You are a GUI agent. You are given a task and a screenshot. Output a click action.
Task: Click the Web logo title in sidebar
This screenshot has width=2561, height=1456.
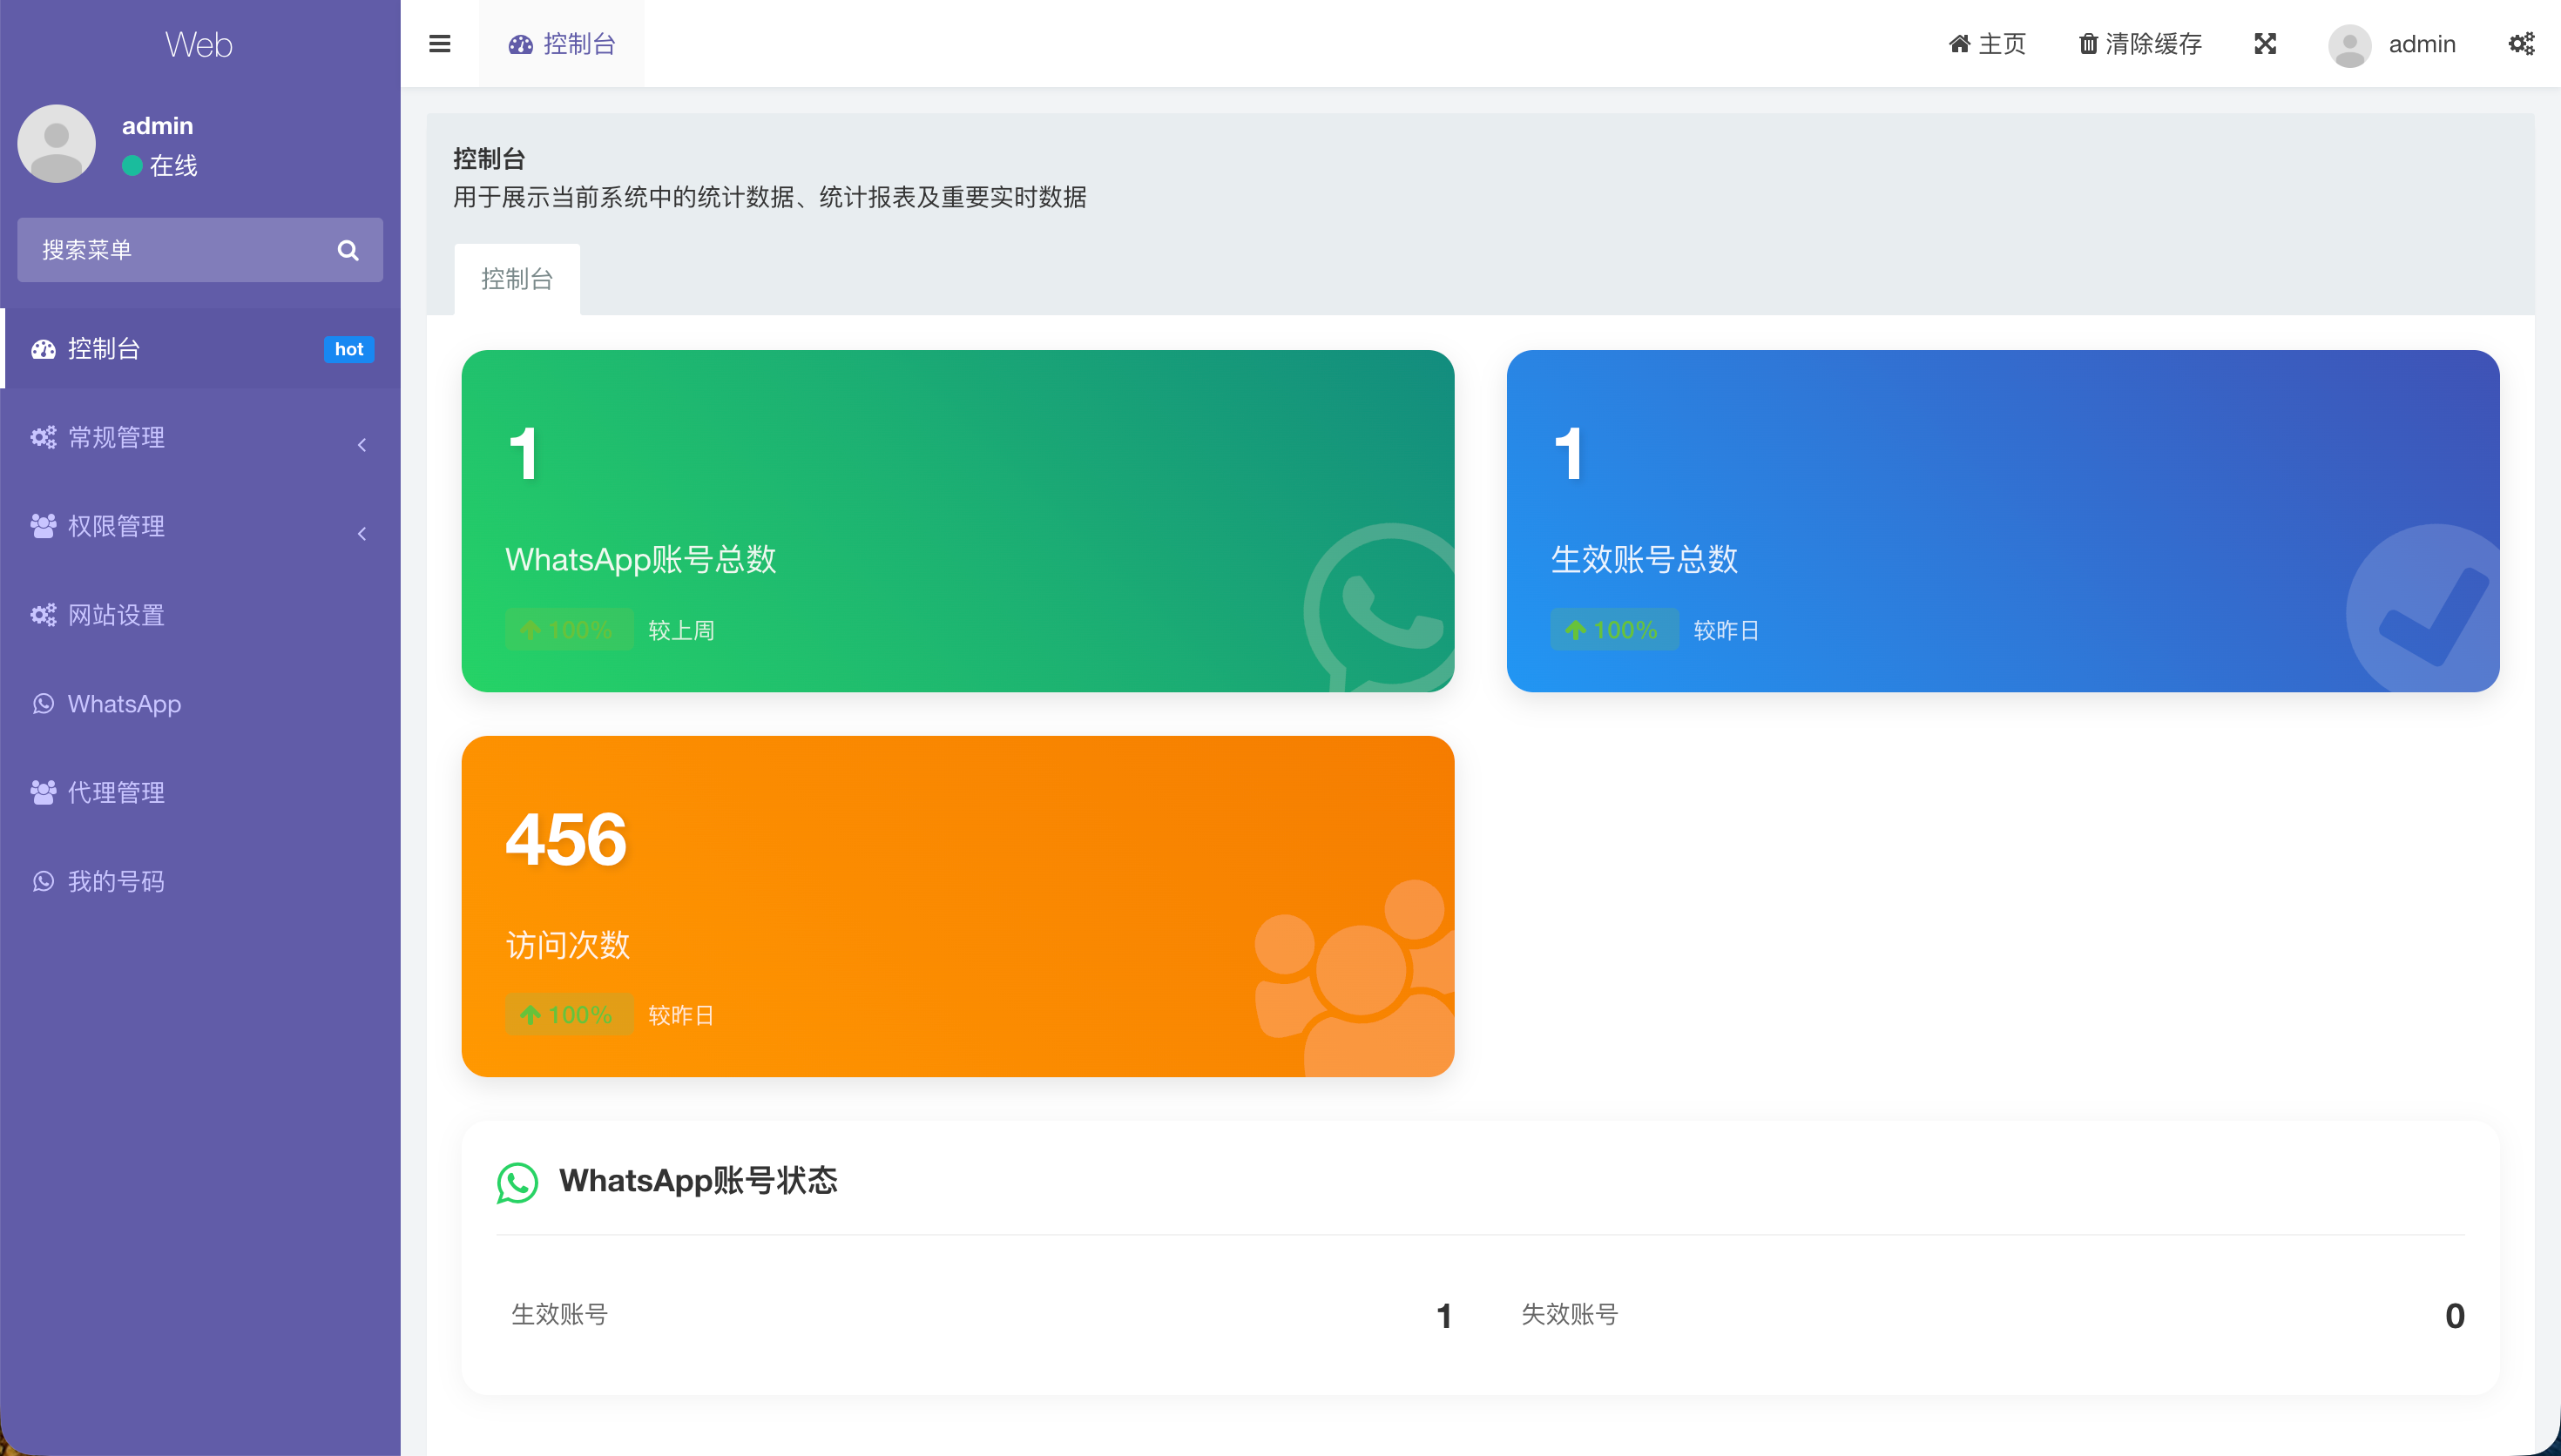point(199,44)
